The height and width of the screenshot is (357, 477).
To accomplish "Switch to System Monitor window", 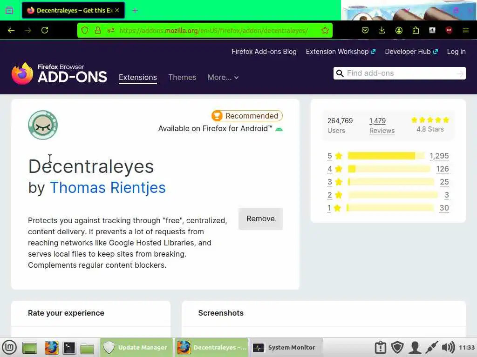I will 286,347.
